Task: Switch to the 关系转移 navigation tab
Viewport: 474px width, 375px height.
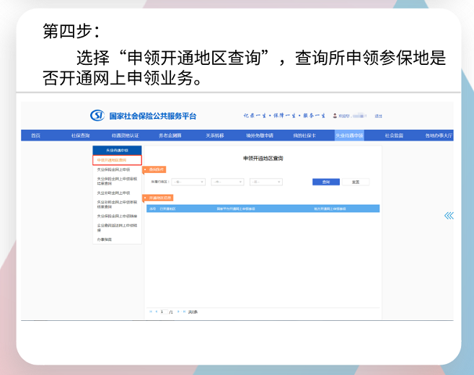Action: [x=214, y=136]
